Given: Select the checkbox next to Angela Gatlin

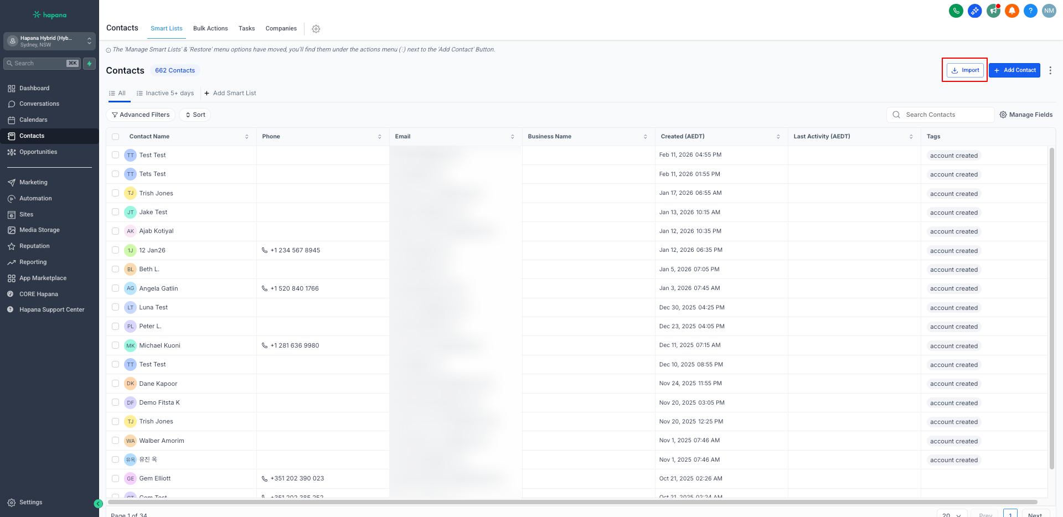Looking at the screenshot, I should click(115, 288).
